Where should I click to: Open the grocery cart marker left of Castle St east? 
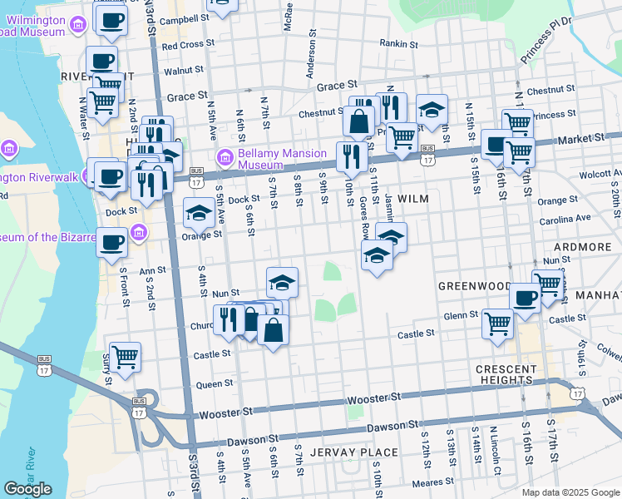click(x=497, y=323)
